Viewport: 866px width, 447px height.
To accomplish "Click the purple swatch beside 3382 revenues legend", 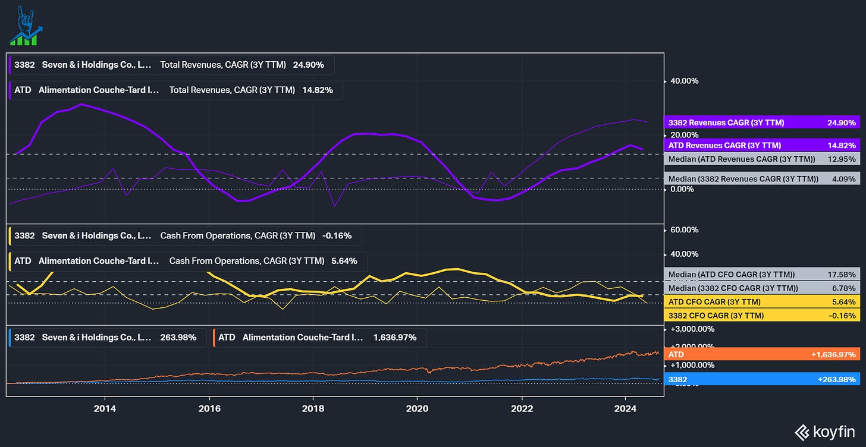I will (10, 65).
